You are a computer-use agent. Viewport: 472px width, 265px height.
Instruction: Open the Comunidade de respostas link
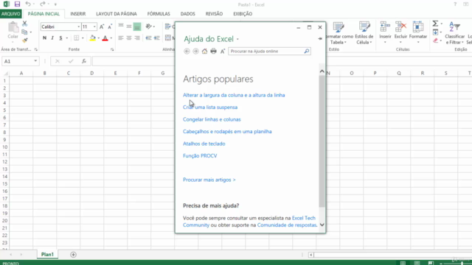287,225
